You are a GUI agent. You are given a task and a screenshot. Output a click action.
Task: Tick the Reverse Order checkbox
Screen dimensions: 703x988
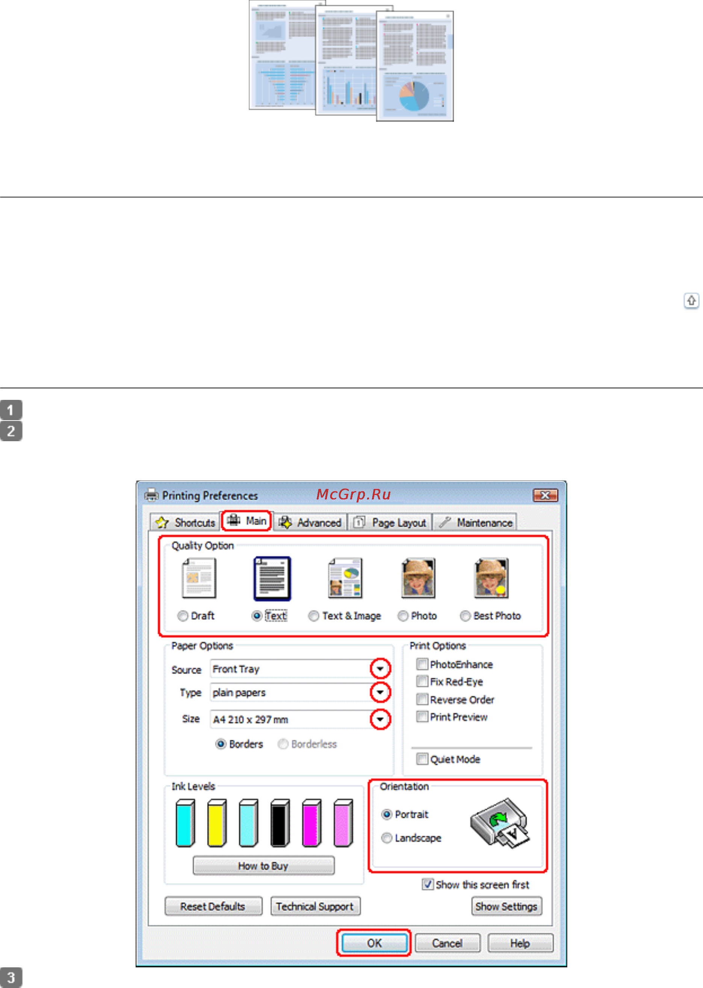pyautogui.click(x=422, y=699)
